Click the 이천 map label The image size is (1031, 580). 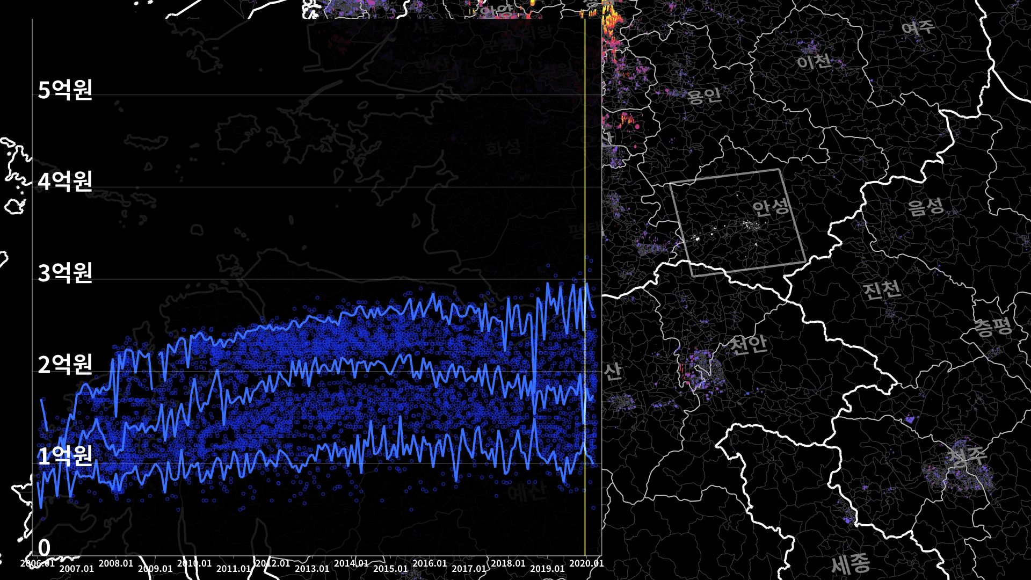tap(814, 62)
